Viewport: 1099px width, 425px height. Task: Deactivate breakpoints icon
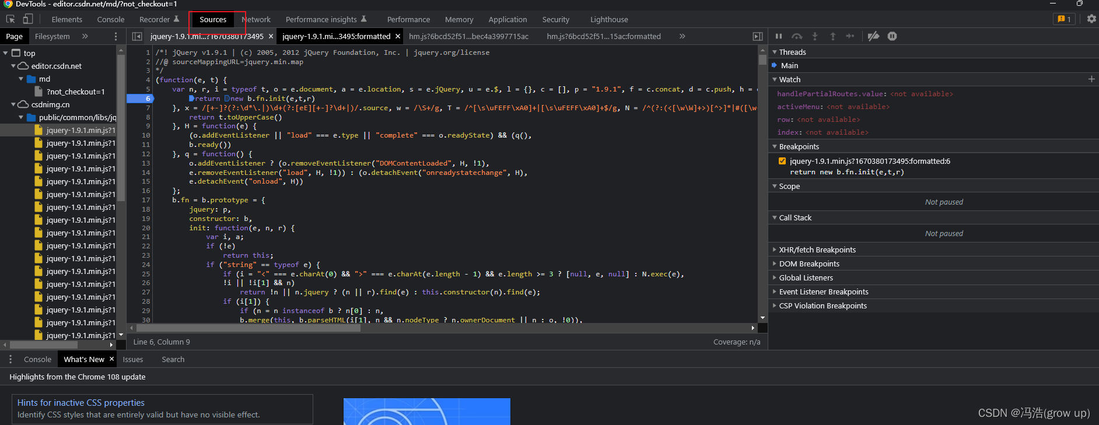click(873, 36)
